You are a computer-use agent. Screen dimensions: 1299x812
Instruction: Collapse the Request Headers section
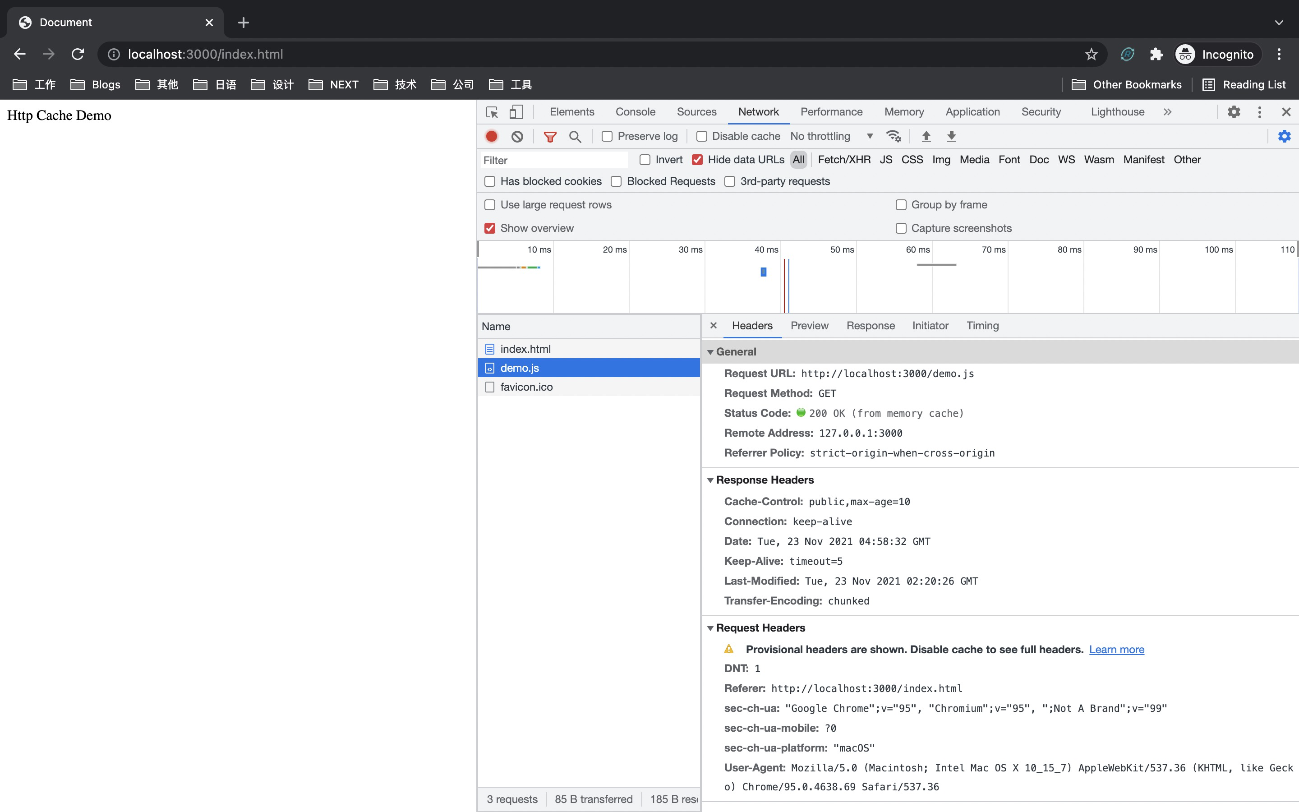(x=710, y=628)
